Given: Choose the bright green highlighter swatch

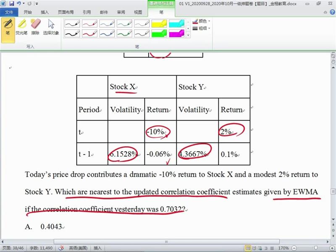Looking at the screenshot, I should click(159, 33).
